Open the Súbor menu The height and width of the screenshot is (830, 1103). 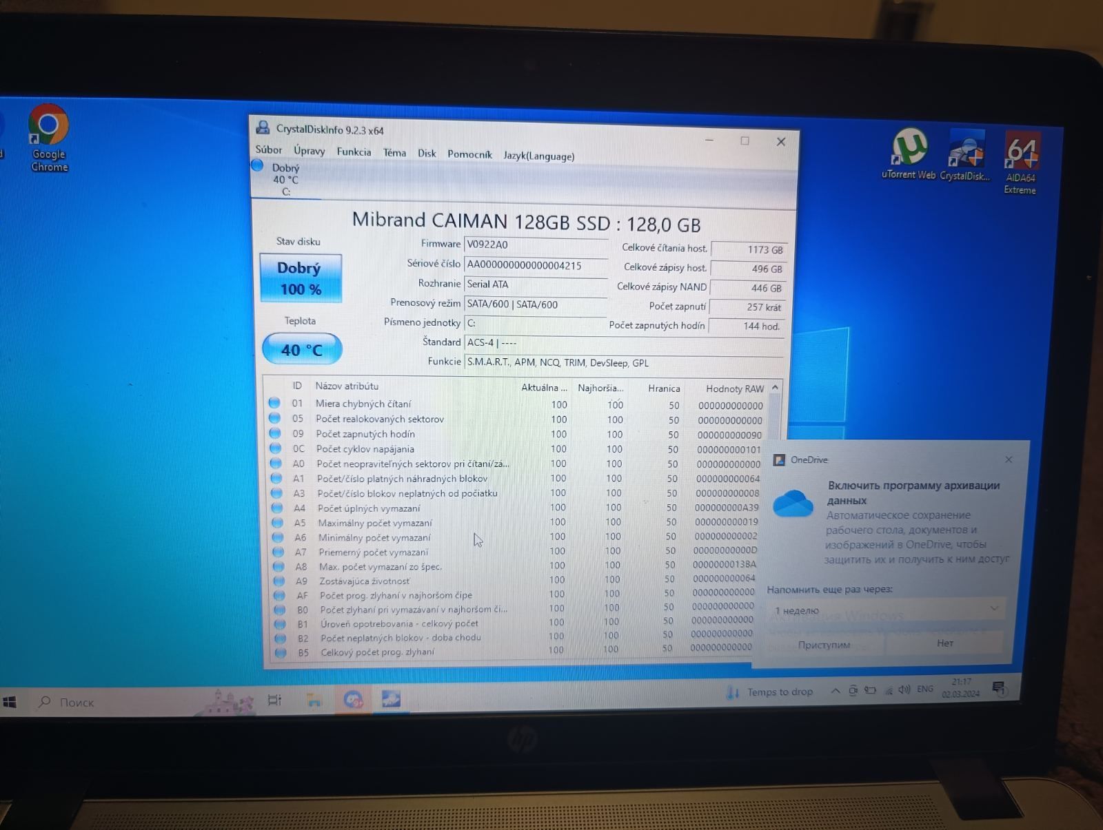click(x=268, y=149)
